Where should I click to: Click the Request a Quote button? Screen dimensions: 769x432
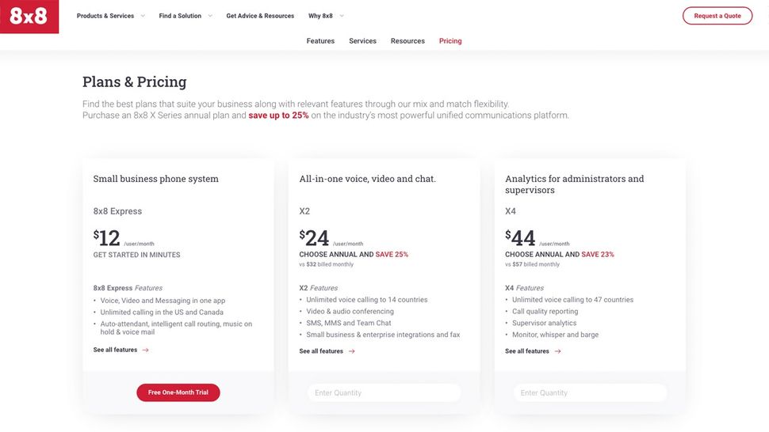[717, 16]
